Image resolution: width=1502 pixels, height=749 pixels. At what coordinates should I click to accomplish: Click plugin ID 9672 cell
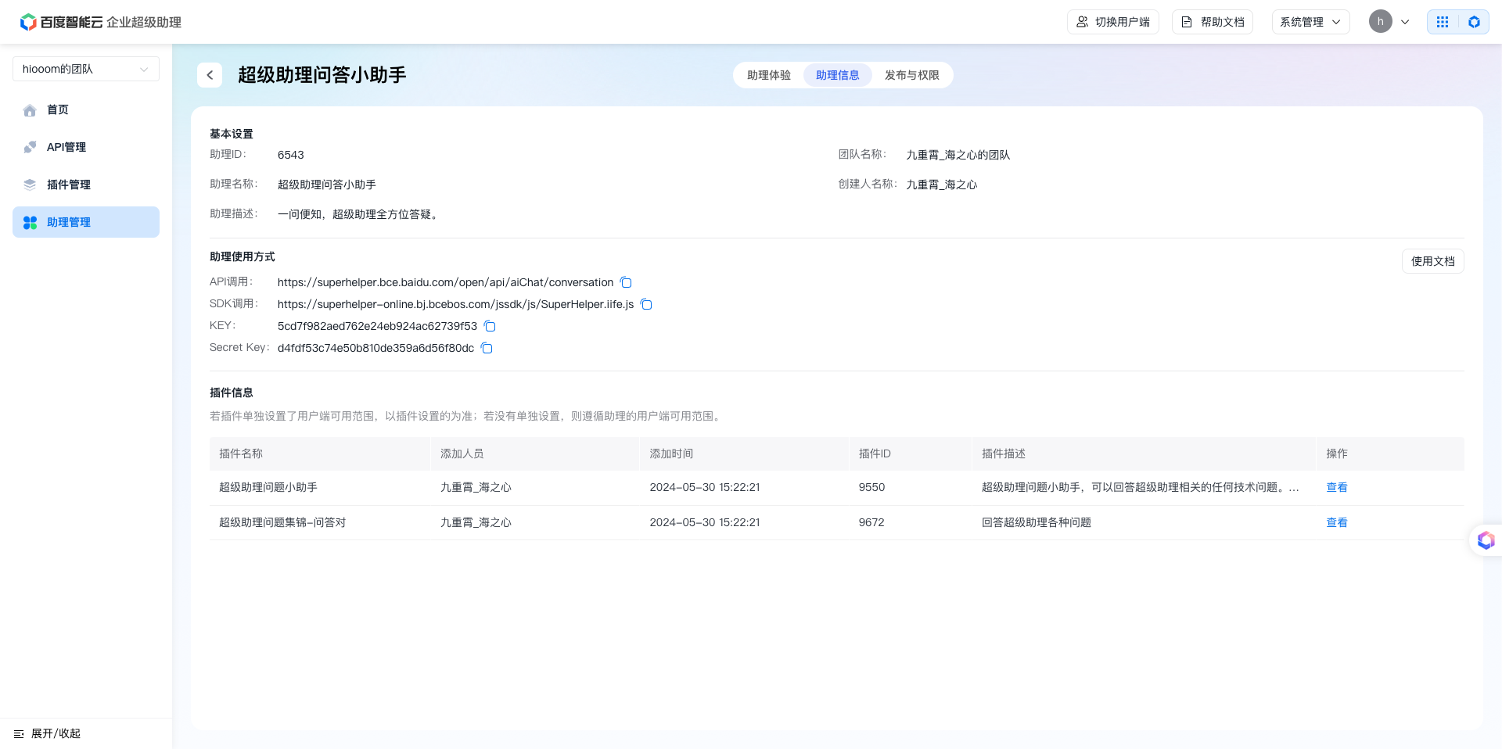(x=871, y=522)
